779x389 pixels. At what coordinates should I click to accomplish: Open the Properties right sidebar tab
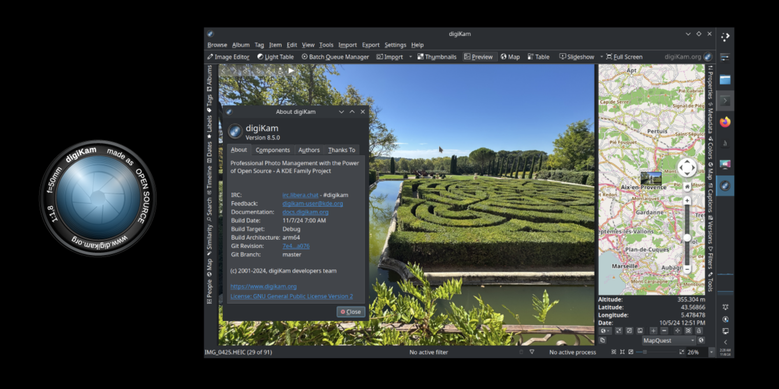click(x=710, y=82)
